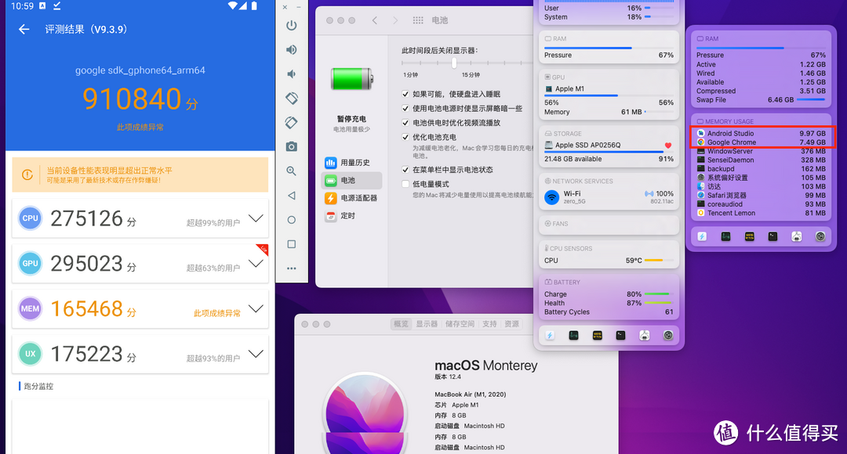The width and height of the screenshot is (847, 454).
Task: Click performance anomaly warning banner
Action: [140, 175]
